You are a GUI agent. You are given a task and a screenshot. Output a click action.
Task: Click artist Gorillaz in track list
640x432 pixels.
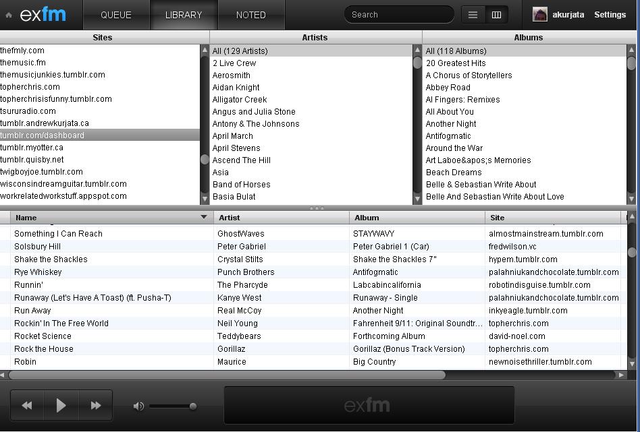(232, 349)
